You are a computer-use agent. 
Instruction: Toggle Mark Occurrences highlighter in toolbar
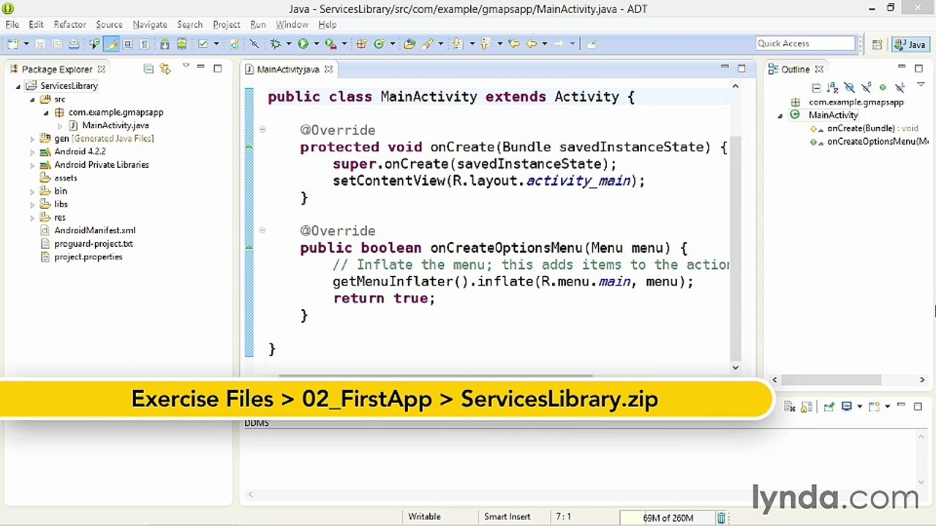[x=111, y=44]
